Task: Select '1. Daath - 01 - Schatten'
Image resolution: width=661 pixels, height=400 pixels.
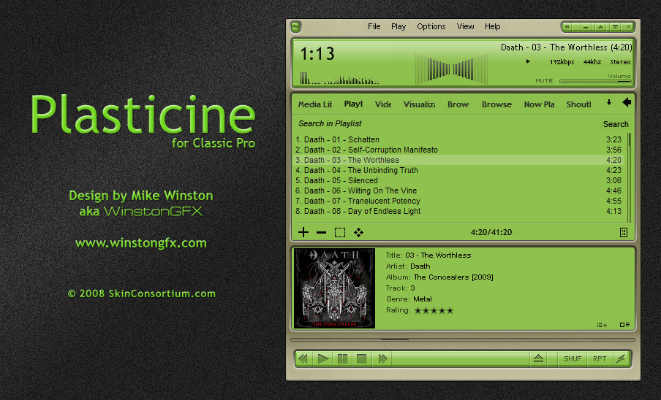Action: (458, 139)
